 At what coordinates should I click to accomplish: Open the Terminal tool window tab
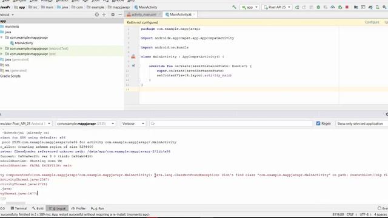click(19, 208)
